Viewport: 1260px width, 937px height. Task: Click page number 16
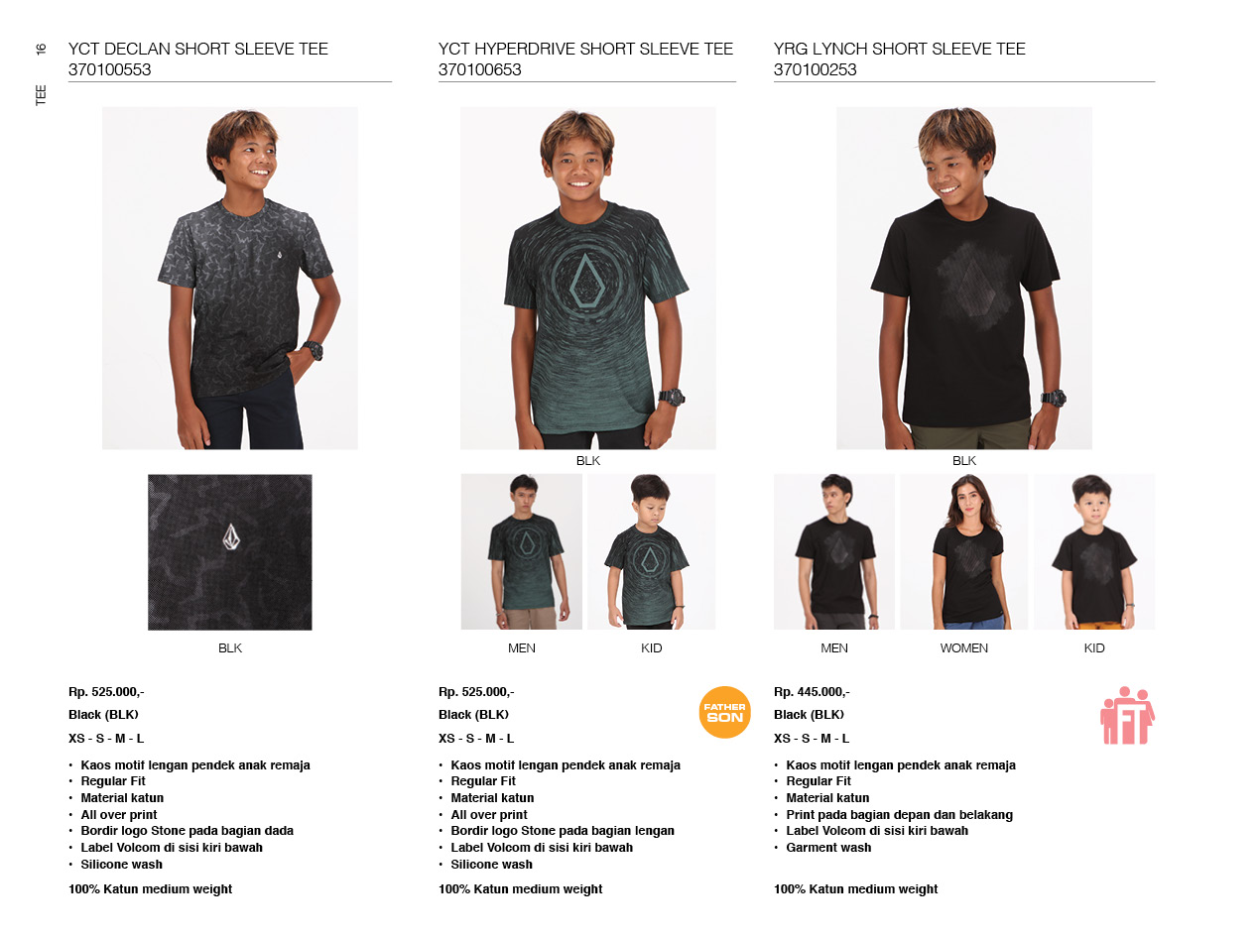[41, 49]
